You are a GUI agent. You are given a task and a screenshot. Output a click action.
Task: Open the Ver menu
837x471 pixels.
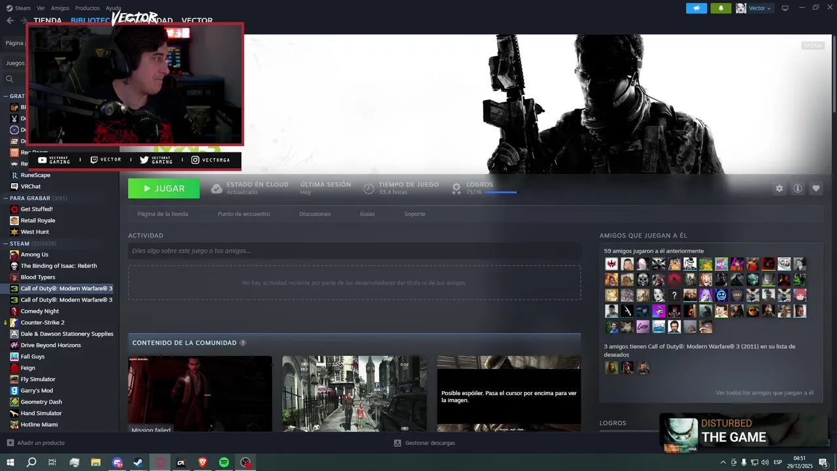tap(41, 8)
